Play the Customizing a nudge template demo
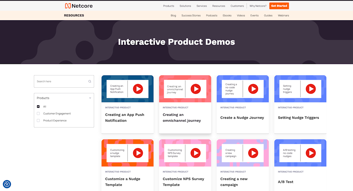 (x=138, y=153)
